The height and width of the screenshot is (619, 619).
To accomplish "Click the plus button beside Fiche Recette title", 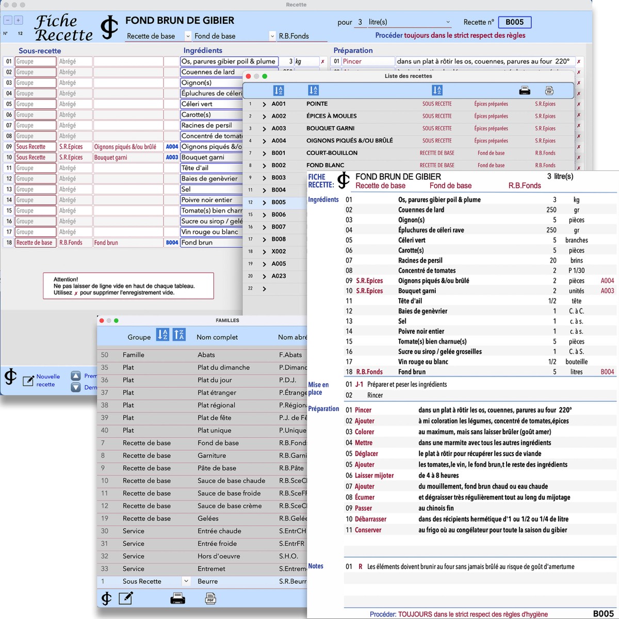I will tap(18, 20).
